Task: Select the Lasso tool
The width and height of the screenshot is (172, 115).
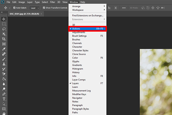Action: [x=4, y=29]
